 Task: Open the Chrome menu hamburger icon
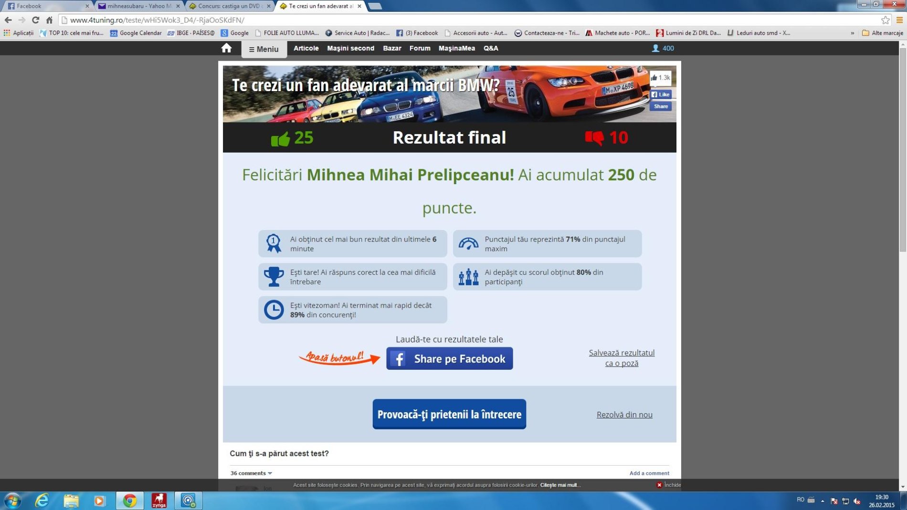point(899,20)
